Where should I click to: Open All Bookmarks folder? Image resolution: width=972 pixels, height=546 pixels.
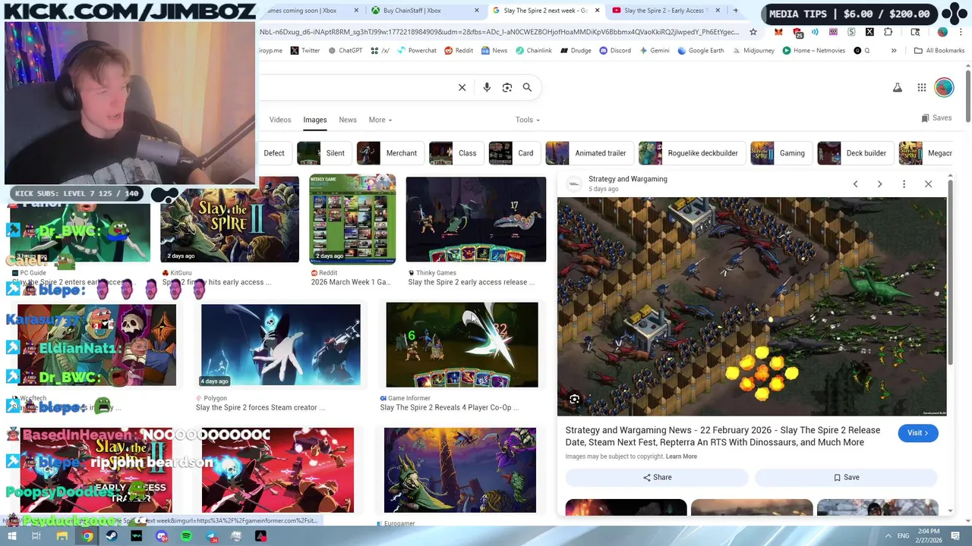(x=939, y=51)
